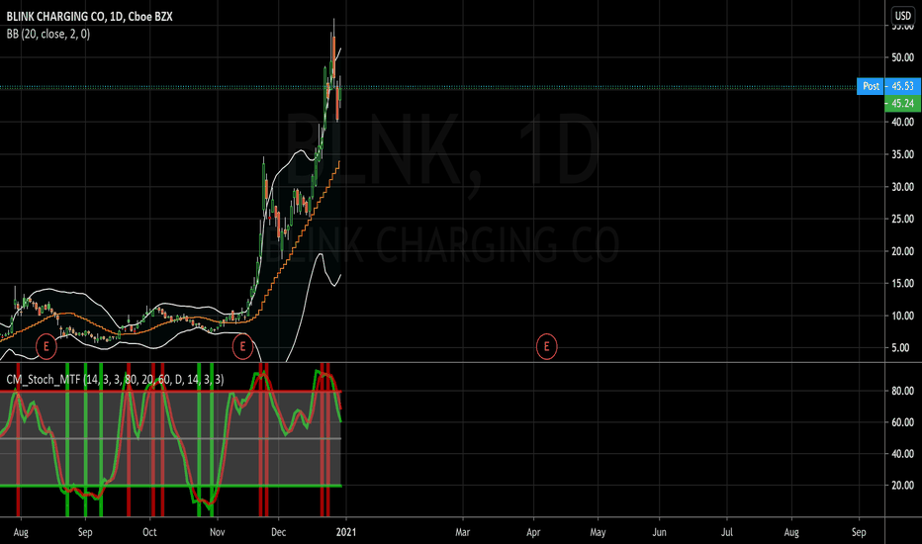Click the Mar label on time axis
Viewport: 922px width, 544px height.
463,532
